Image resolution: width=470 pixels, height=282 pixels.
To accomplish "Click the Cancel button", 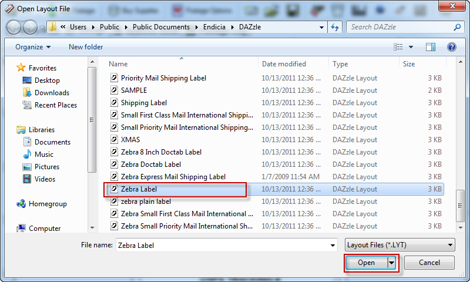I will point(429,263).
